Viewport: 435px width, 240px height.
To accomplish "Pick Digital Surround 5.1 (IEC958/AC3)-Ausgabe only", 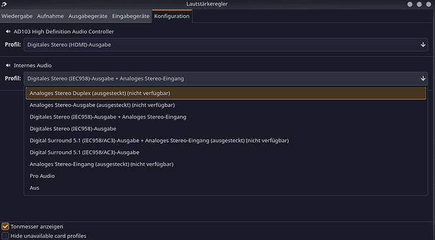I will click(226, 152).
